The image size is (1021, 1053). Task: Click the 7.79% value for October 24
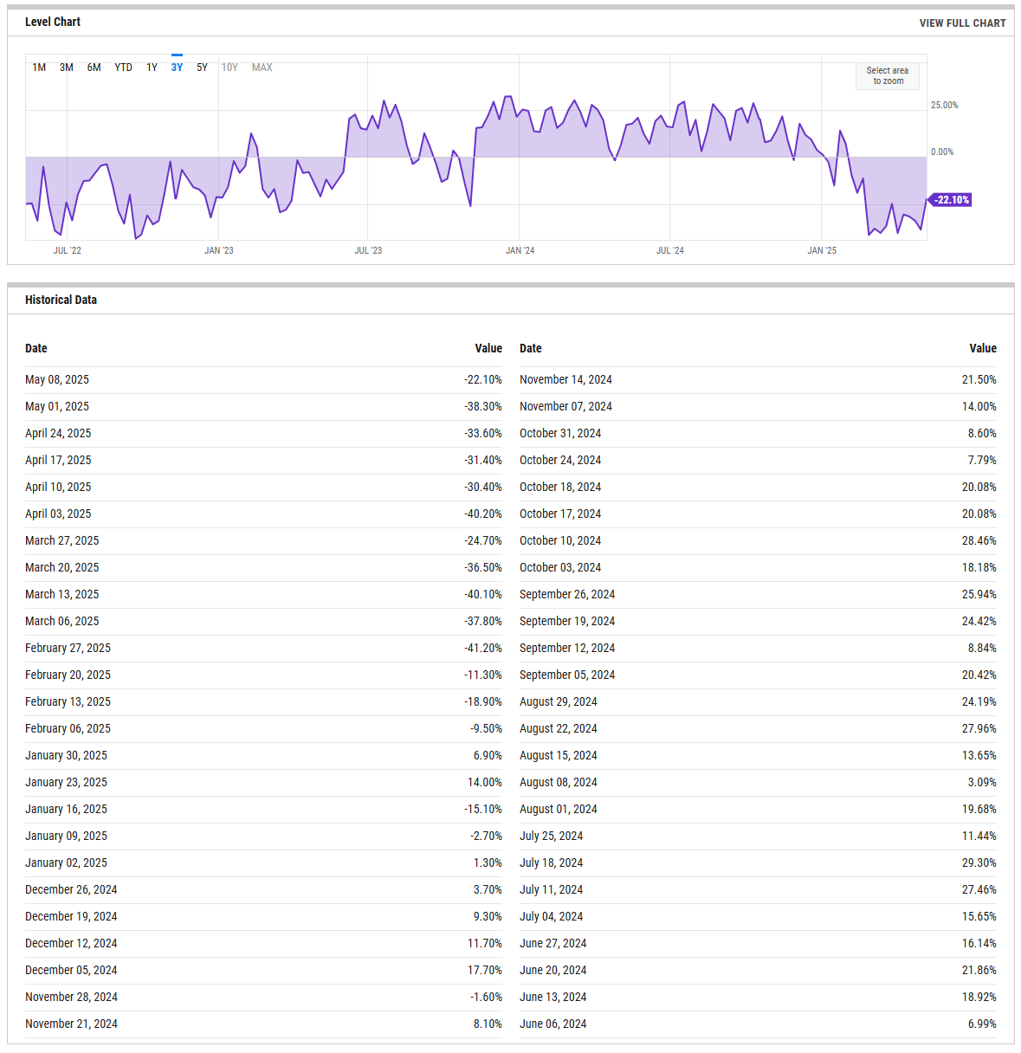pyautogui.click(x=982, y=460)
